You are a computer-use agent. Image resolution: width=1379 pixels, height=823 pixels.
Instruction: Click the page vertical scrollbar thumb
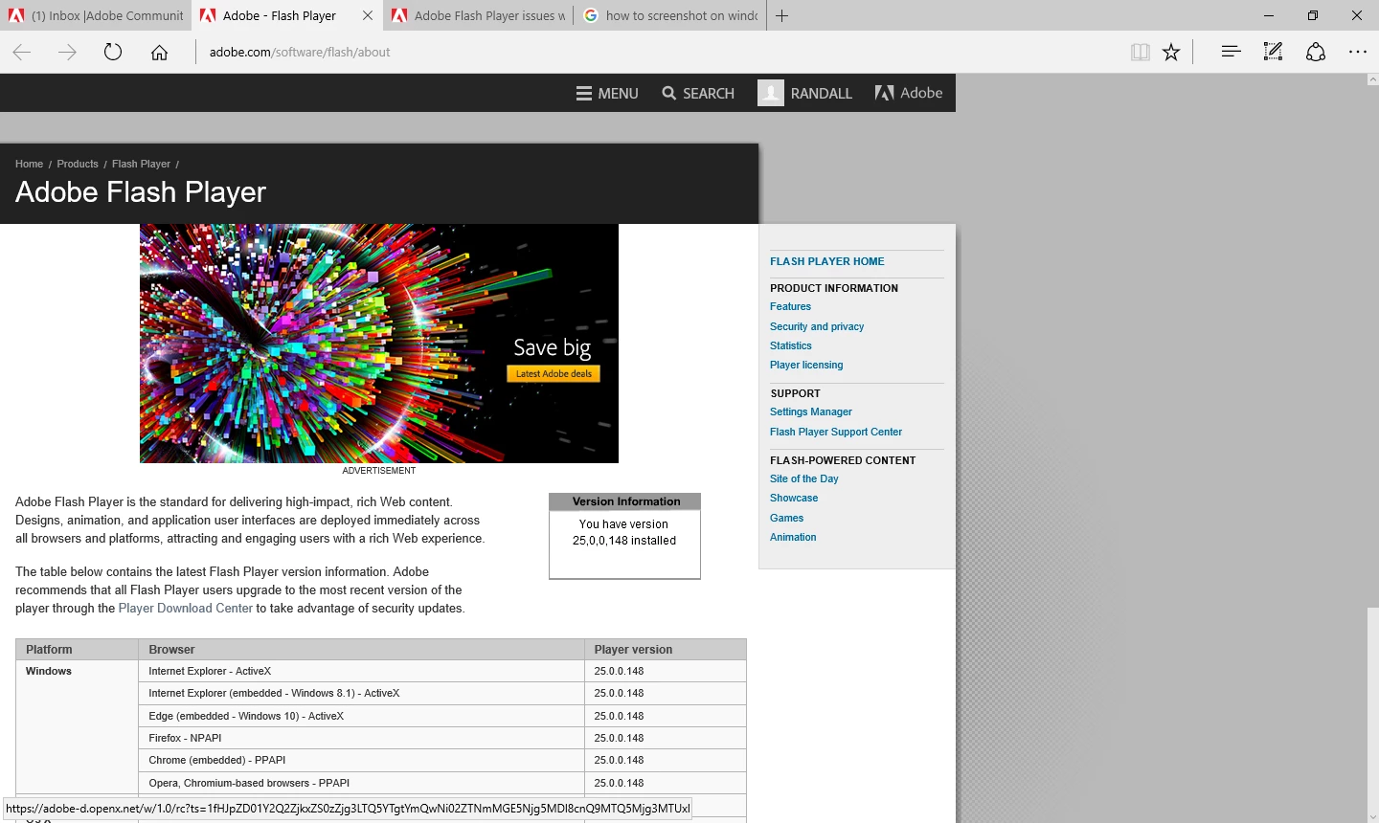pos(1372,346)
